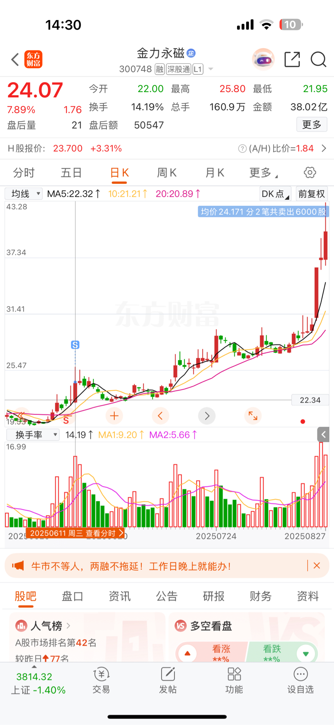Open the 资料 tab
This screenshot has width=334, height=725.
click(307, 596)
